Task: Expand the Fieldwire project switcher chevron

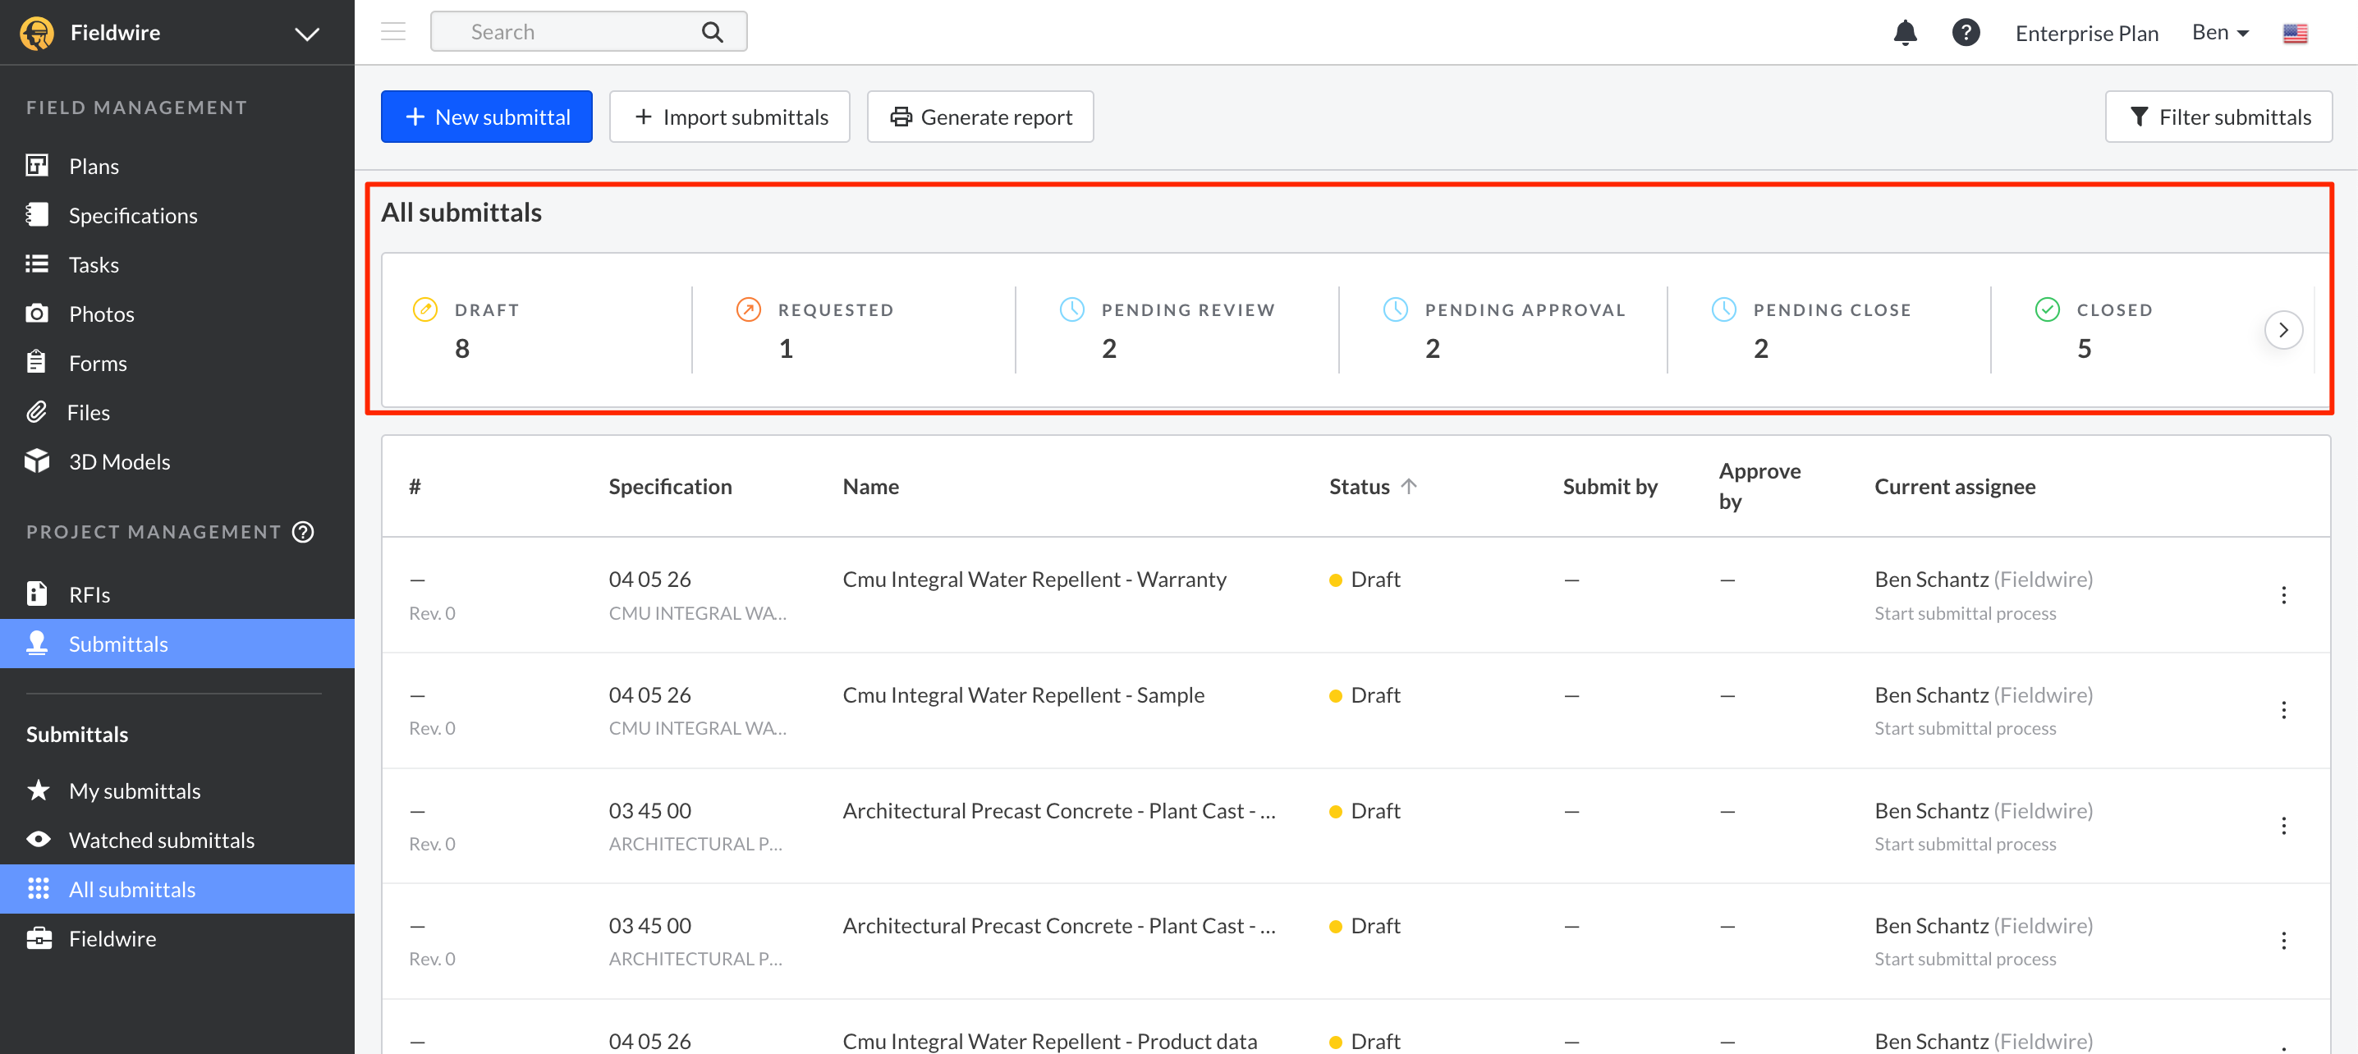Action: (306, 34)
